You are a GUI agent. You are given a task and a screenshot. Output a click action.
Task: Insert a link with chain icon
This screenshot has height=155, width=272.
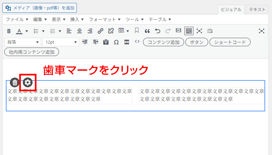[x=100, y=31]
